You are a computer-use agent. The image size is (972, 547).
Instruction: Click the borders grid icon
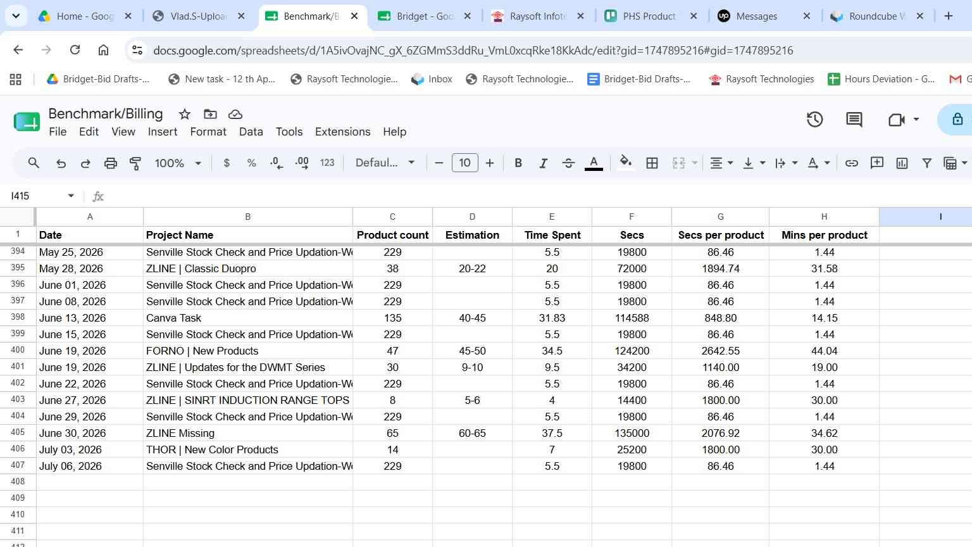[x=652, y=163]
